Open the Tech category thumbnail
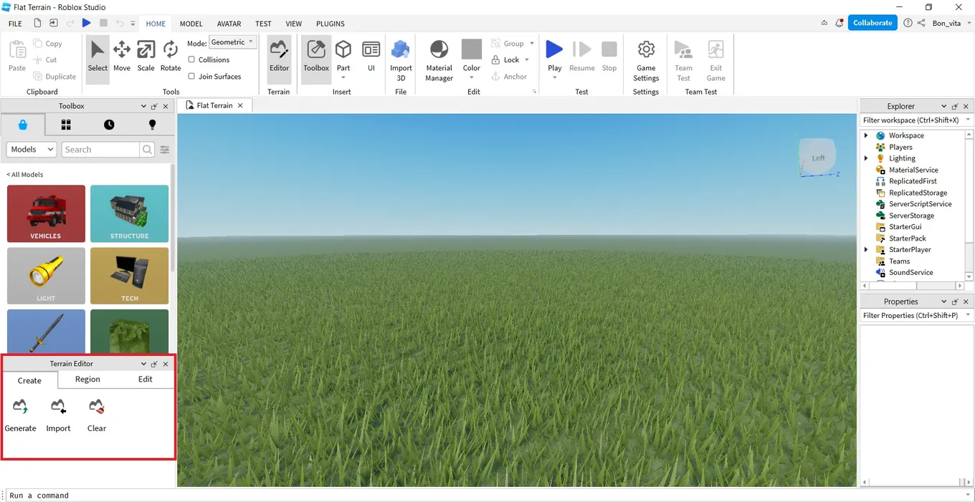975x502 pixels. [x=130, y=276]
